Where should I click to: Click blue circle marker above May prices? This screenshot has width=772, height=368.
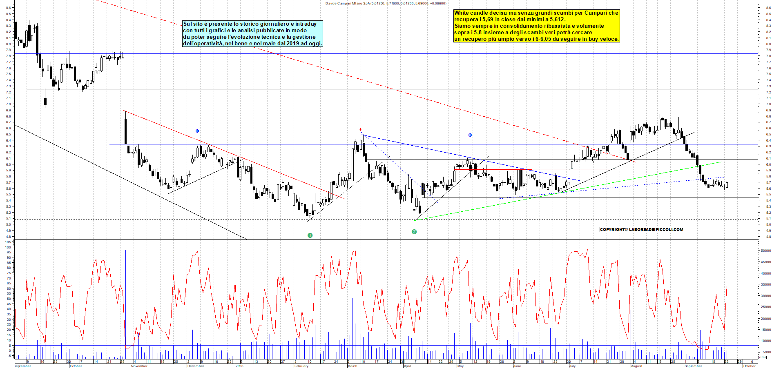(x=470, y=135)
